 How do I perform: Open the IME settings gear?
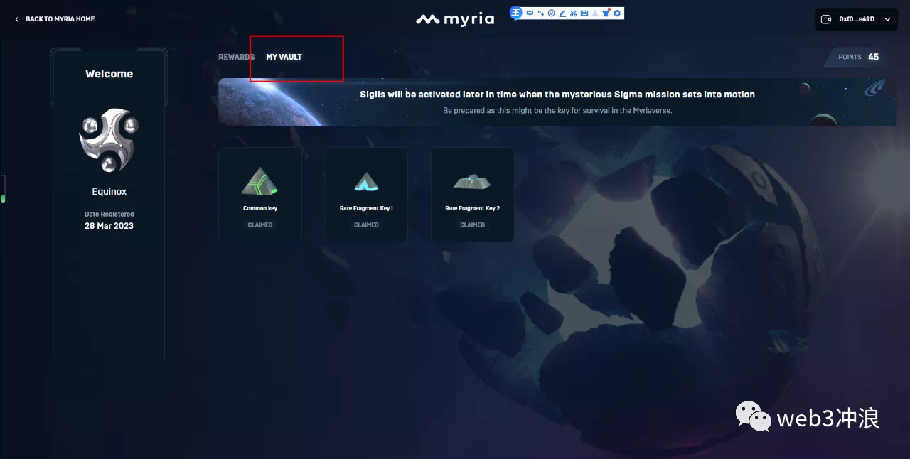click(x=617, y=13)
